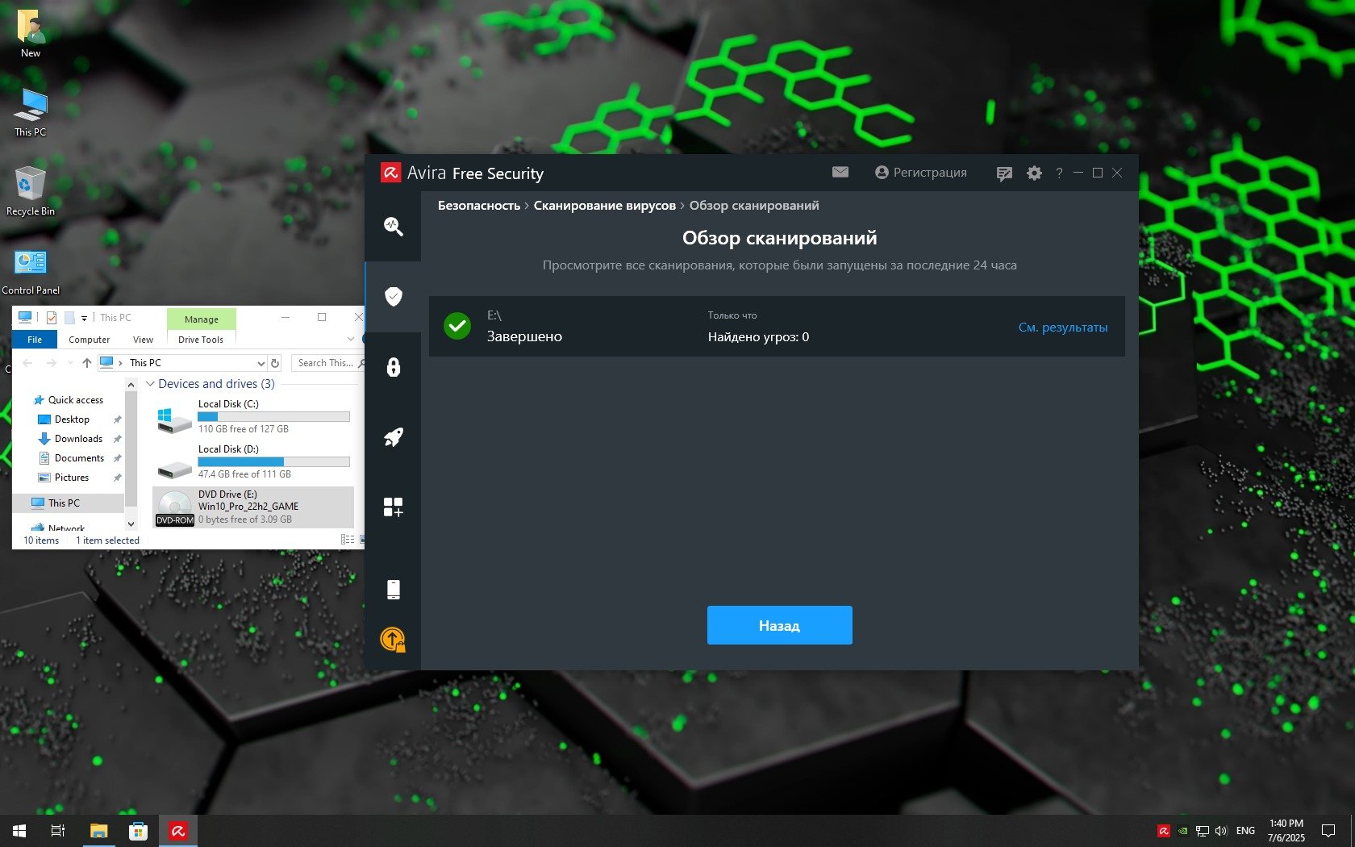Select Avira Security shield sidebar icon
1355x847 pixels.
[393, 297]
